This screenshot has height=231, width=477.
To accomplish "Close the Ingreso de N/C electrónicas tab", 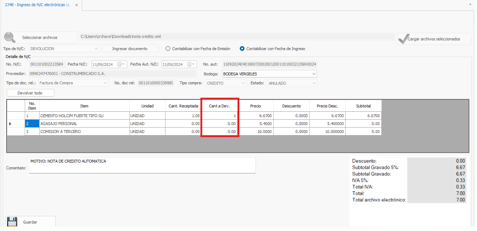I will [76, 5].
